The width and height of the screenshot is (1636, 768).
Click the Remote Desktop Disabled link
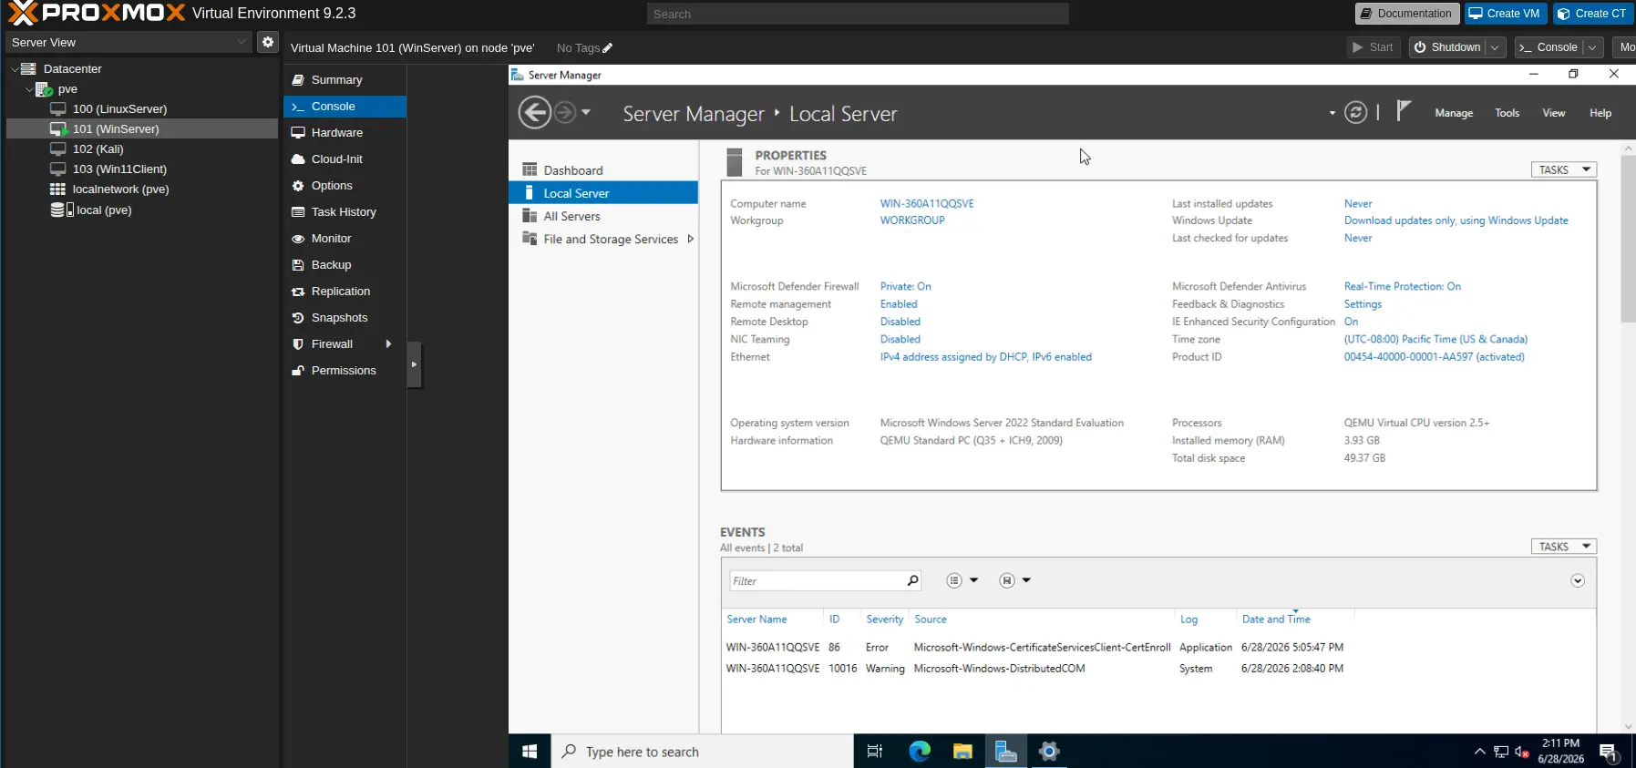tap(900, 322)
